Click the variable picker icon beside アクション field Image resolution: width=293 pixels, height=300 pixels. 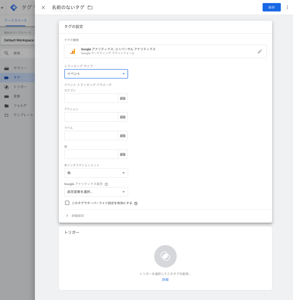(123, 117)
